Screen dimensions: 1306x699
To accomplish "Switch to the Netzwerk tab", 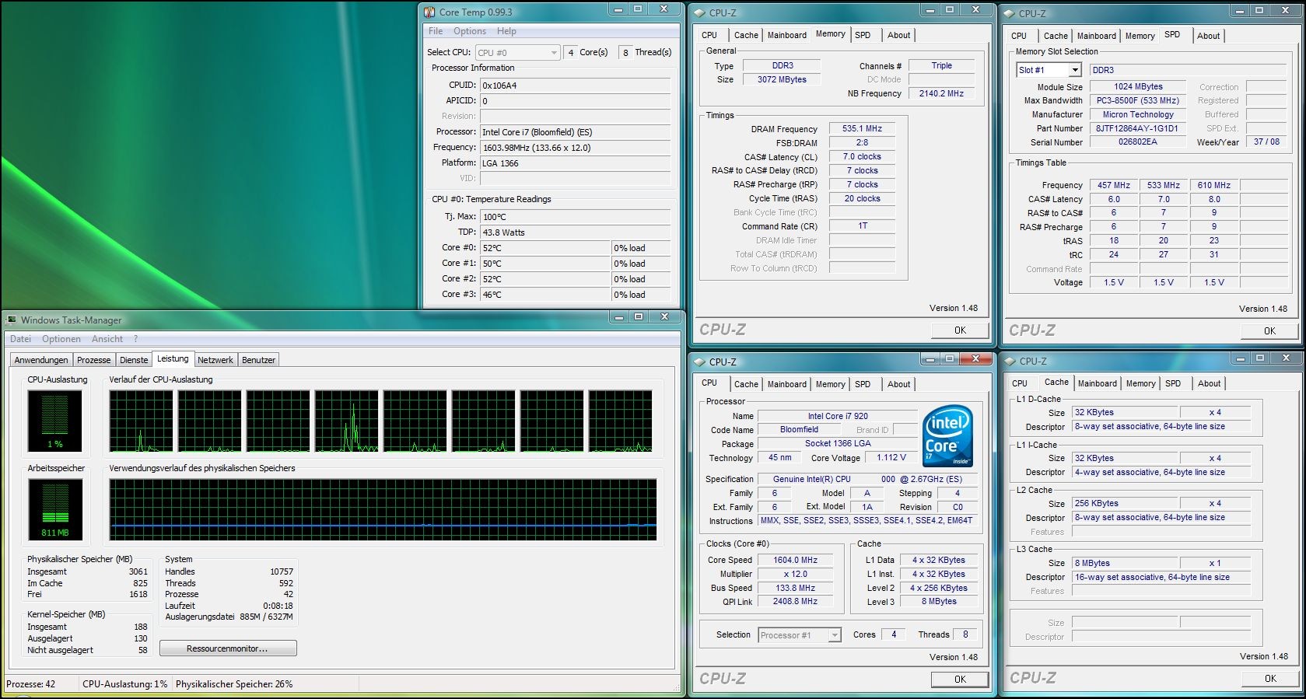I will [215, 360].
